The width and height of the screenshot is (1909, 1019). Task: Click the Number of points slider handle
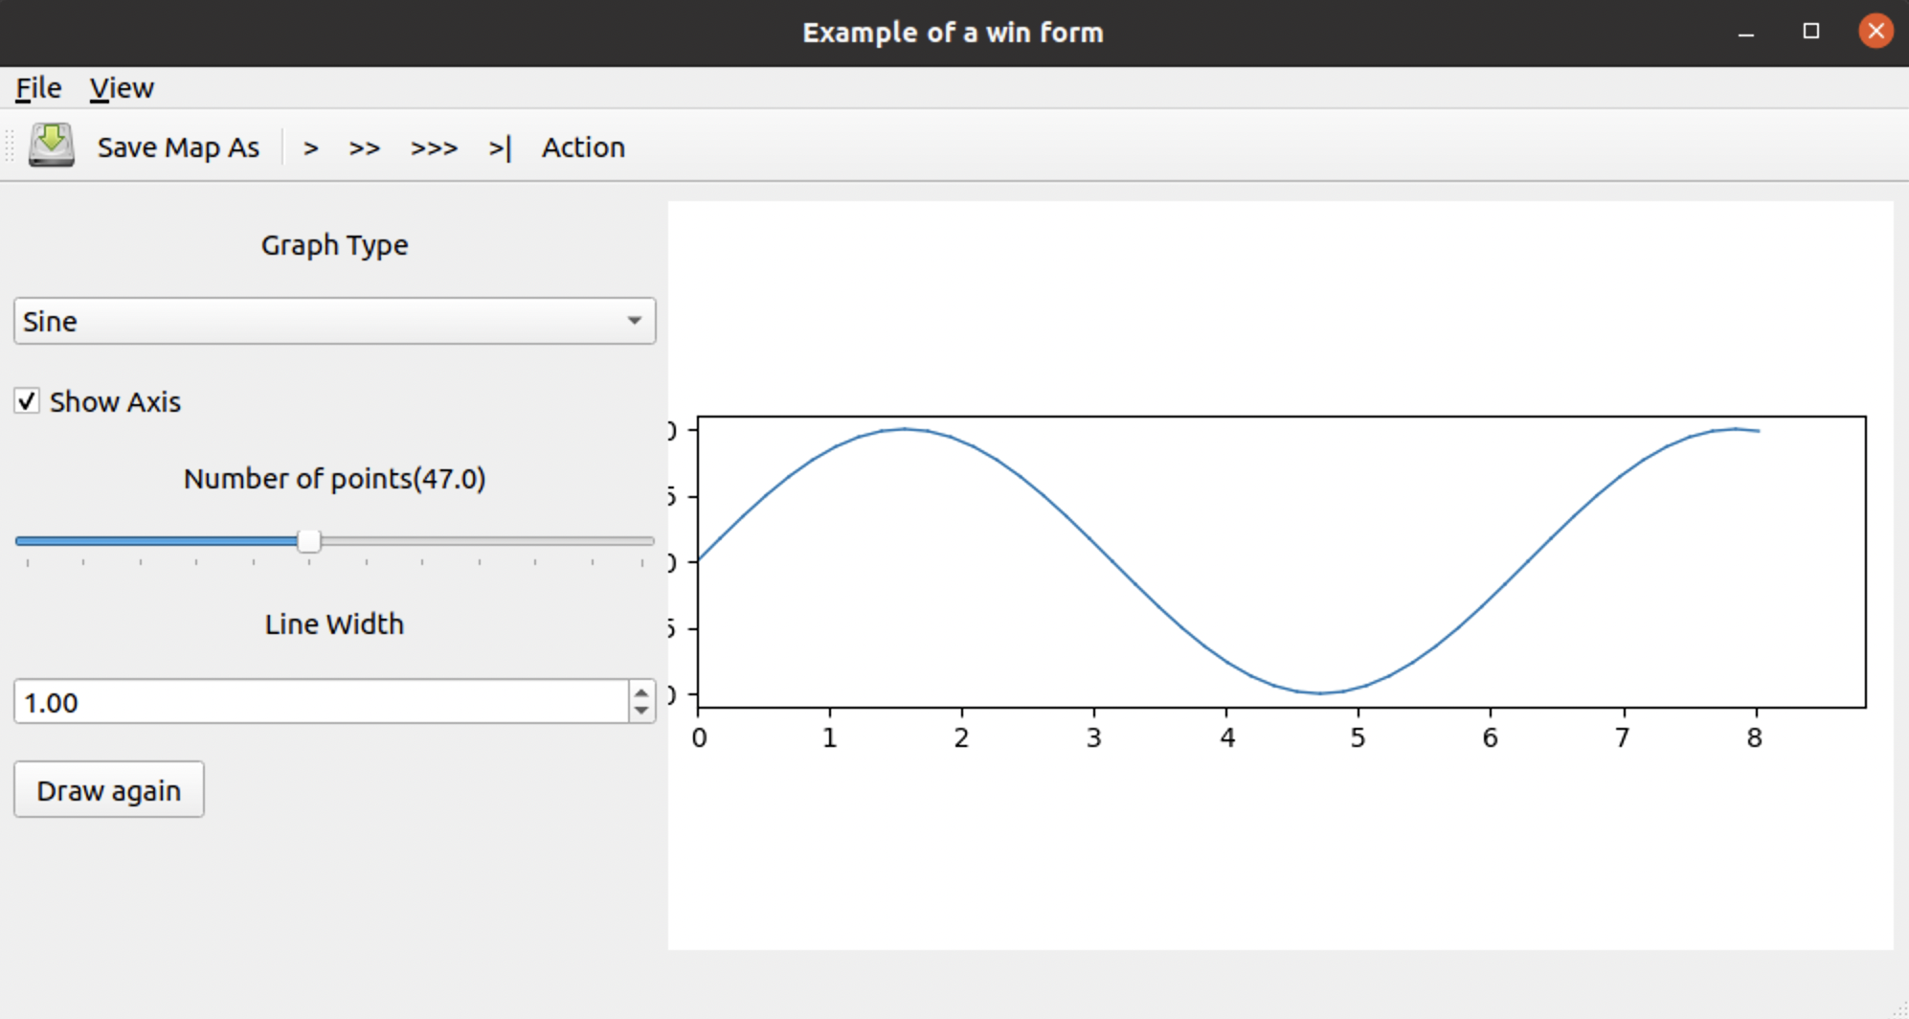pos(309,541)
